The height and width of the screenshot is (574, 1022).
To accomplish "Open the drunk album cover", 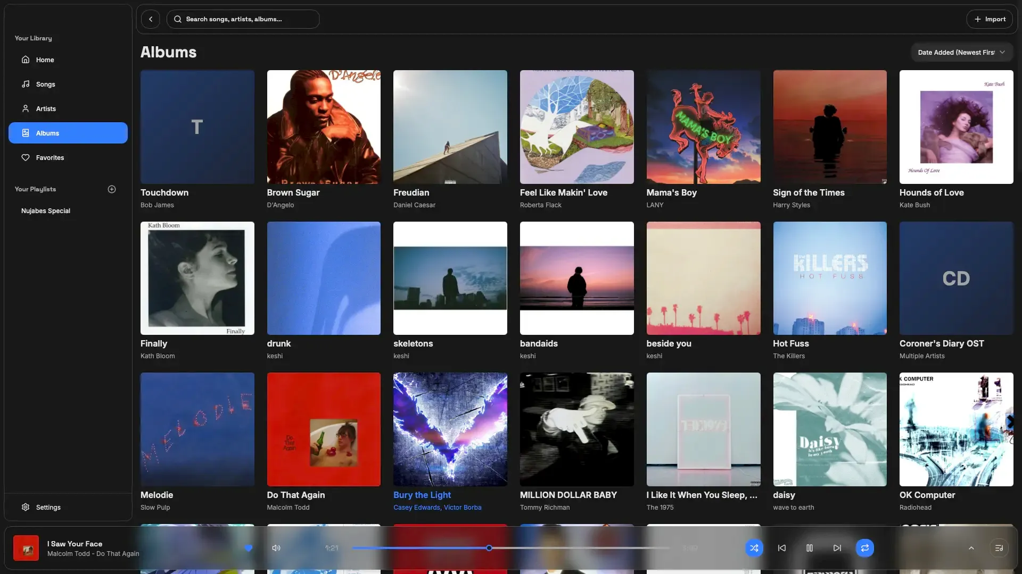I will tap(324, 278).
